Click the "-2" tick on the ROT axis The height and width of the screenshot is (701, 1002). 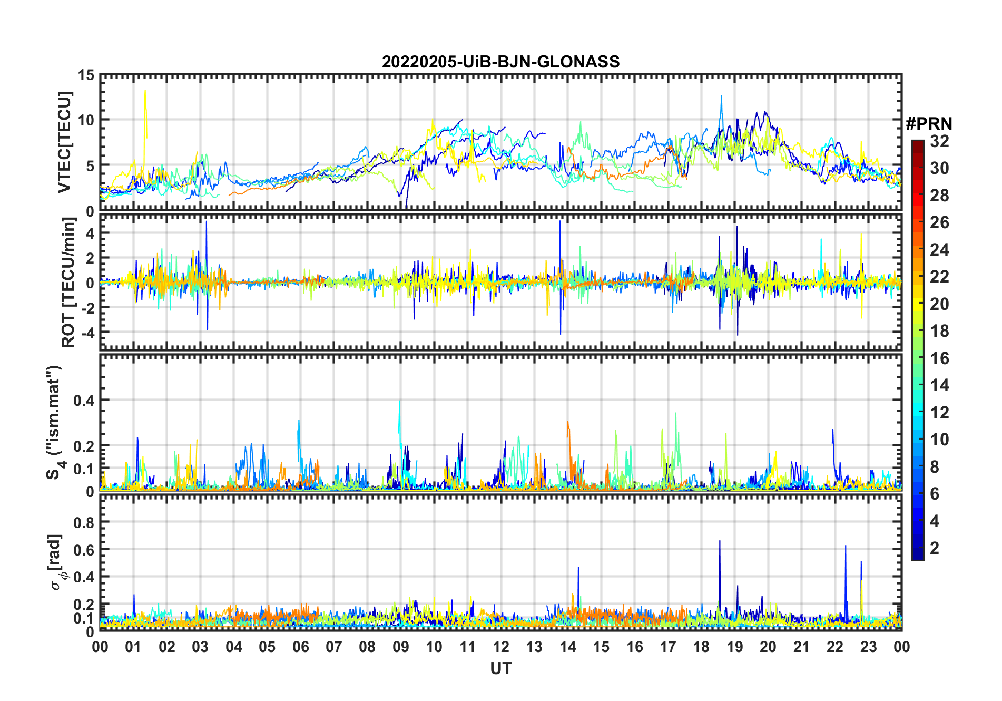(87, 308)
